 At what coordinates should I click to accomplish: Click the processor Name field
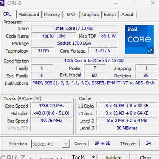(74, 28)
